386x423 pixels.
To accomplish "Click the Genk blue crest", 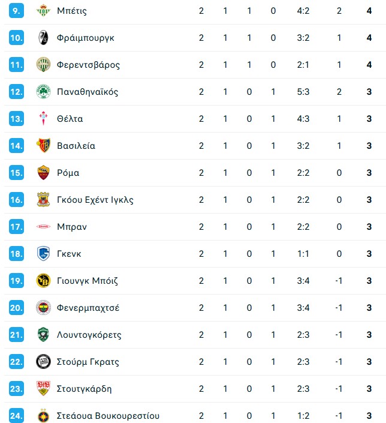I will [43, 254].
